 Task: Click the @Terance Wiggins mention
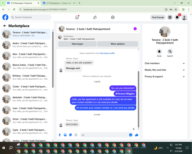(x=125, y=94)
